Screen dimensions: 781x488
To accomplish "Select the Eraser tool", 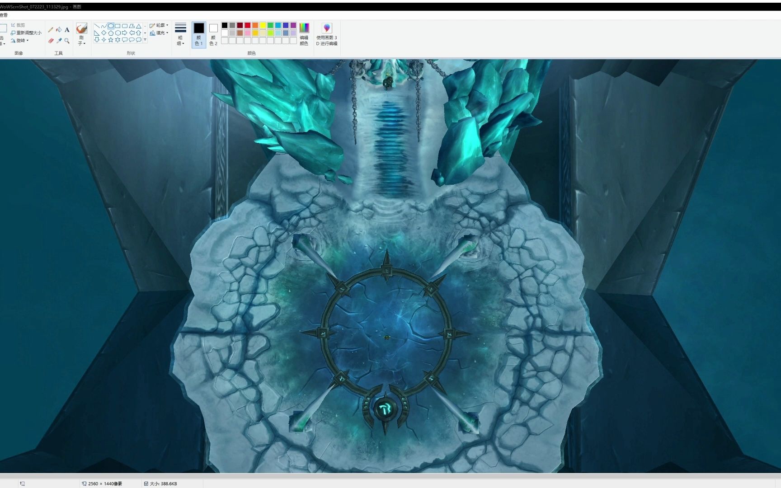I will [51, 41].
